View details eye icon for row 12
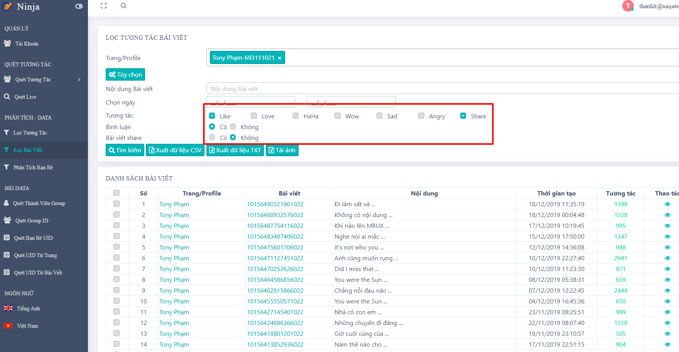Screen dimensions: 679x352 coord(667,323)
